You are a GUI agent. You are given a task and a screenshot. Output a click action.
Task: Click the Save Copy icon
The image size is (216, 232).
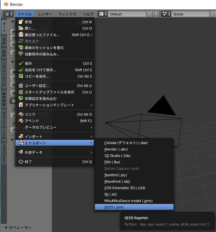point(21,76)
